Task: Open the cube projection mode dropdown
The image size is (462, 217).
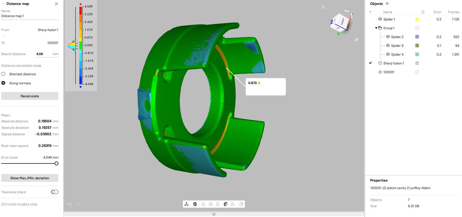Action: 356,40
